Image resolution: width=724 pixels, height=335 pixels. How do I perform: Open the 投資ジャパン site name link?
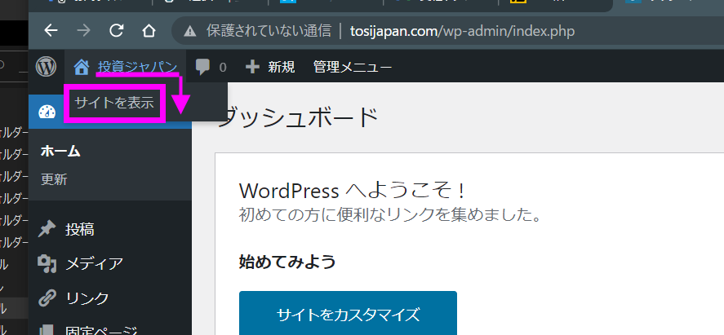click(x=138, y=68)
